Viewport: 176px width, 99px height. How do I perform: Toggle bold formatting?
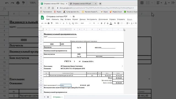[x=101, y=23]
